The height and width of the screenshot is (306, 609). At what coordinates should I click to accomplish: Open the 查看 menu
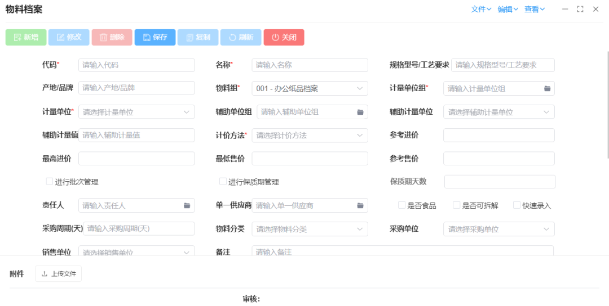[535, 10]
